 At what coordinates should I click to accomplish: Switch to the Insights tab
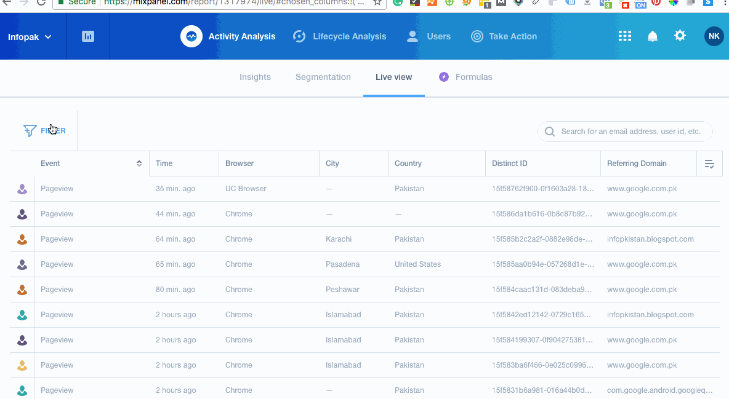[255, 77]
